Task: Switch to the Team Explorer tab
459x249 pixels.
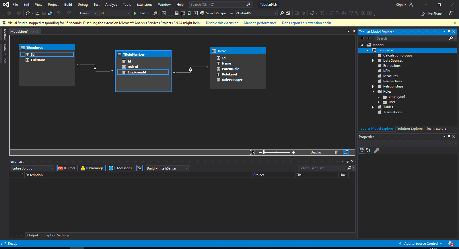Action: coord(437,129)
